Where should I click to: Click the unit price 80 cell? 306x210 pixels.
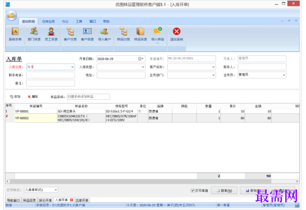(233, 118)
